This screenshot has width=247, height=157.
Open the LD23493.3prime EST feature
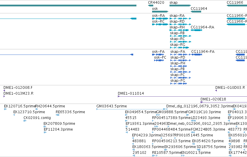click(193, 121)
